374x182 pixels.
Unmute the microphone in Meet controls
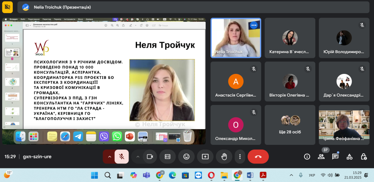pyautogui.click(x=122, y=157)
